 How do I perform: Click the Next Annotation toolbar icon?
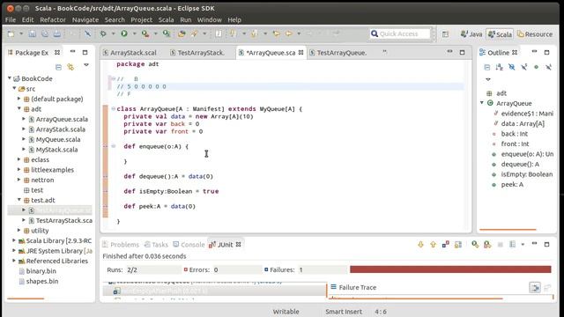(233, 33)
